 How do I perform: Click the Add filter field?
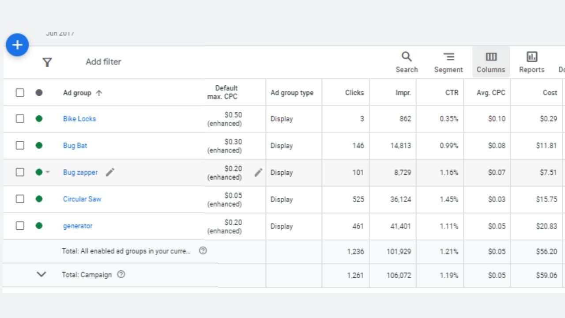pyautogui.click(x=103, y=62)
